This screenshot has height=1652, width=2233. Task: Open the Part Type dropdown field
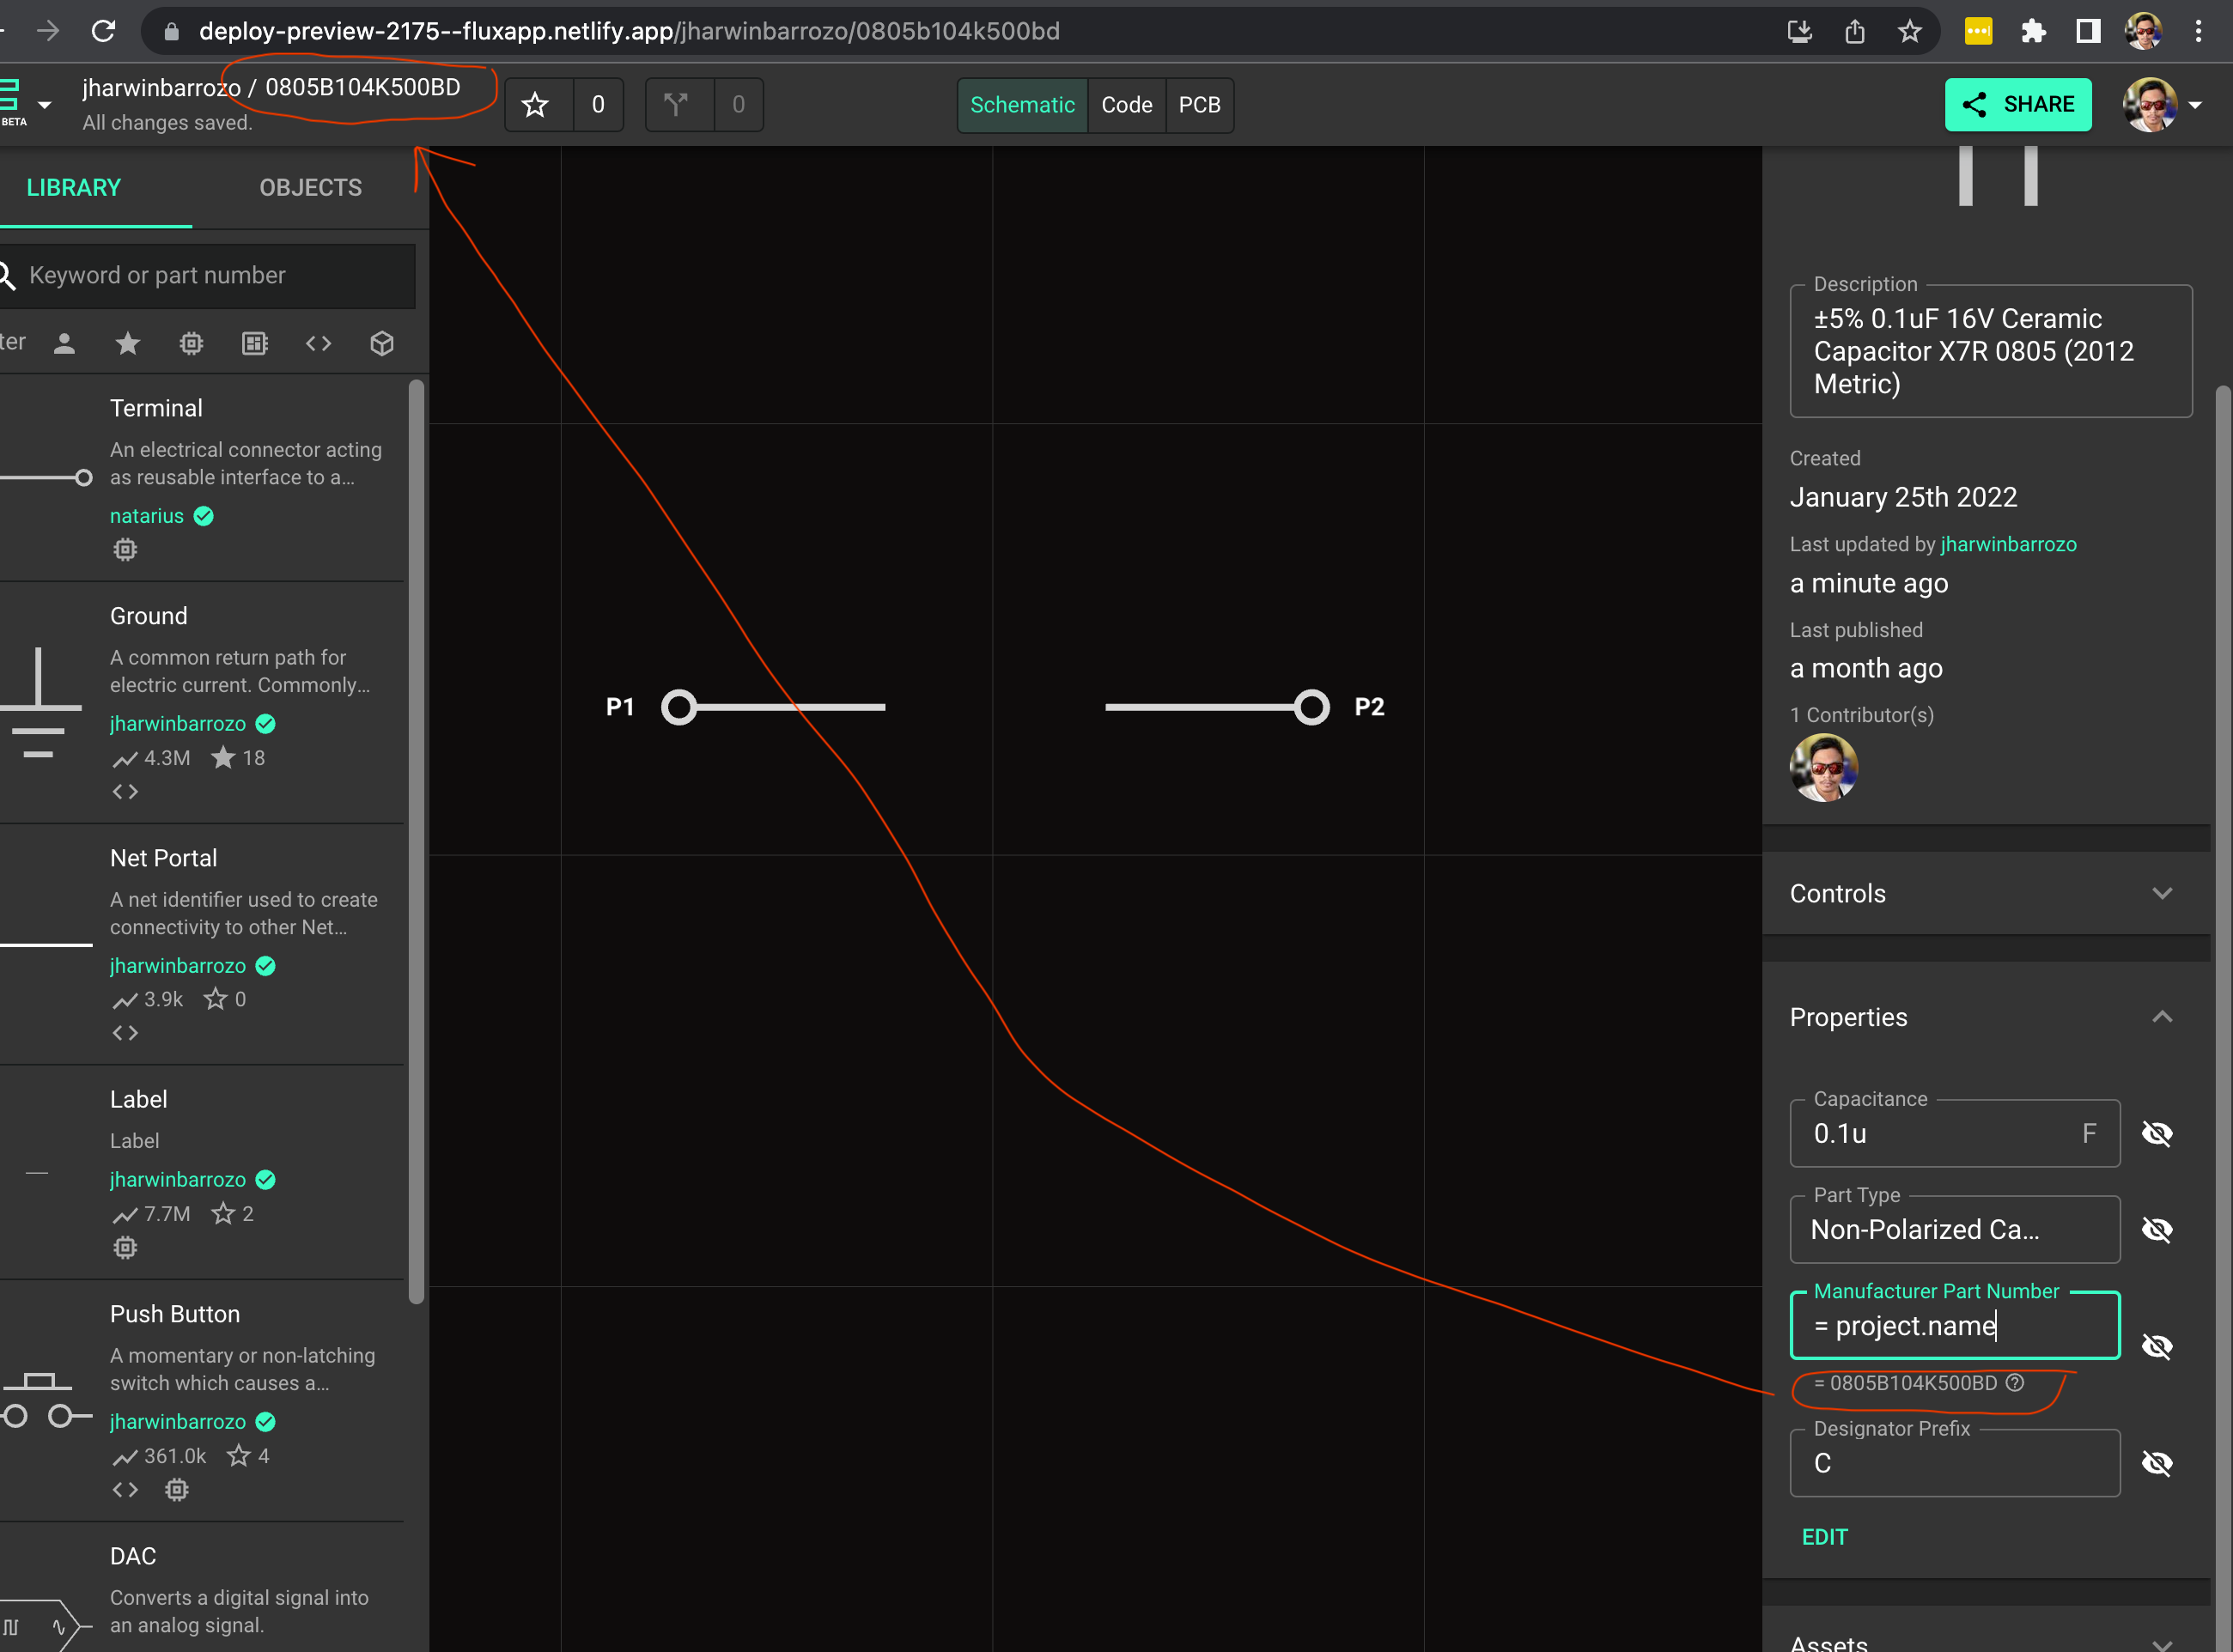[1954, 1230]
